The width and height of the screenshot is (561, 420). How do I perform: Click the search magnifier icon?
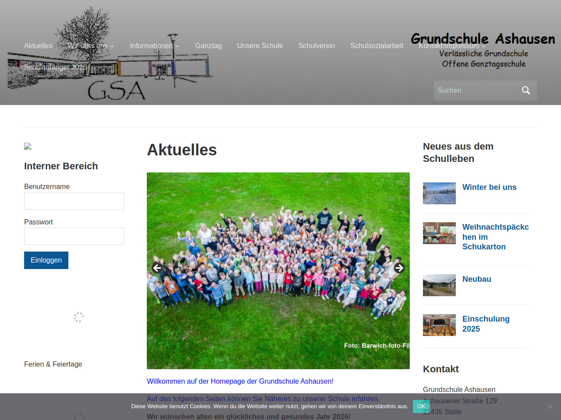pyautogui.click(x=526, y=91)
